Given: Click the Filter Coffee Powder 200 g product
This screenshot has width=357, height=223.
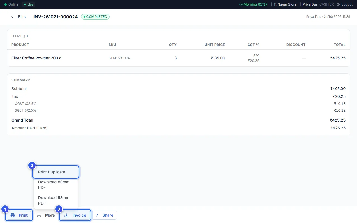Looking at the screenshot, I should (37, 58).
